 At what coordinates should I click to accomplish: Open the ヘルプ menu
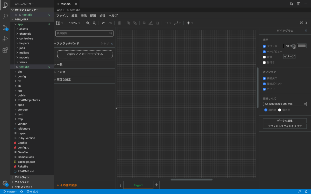tap(113, 16)
